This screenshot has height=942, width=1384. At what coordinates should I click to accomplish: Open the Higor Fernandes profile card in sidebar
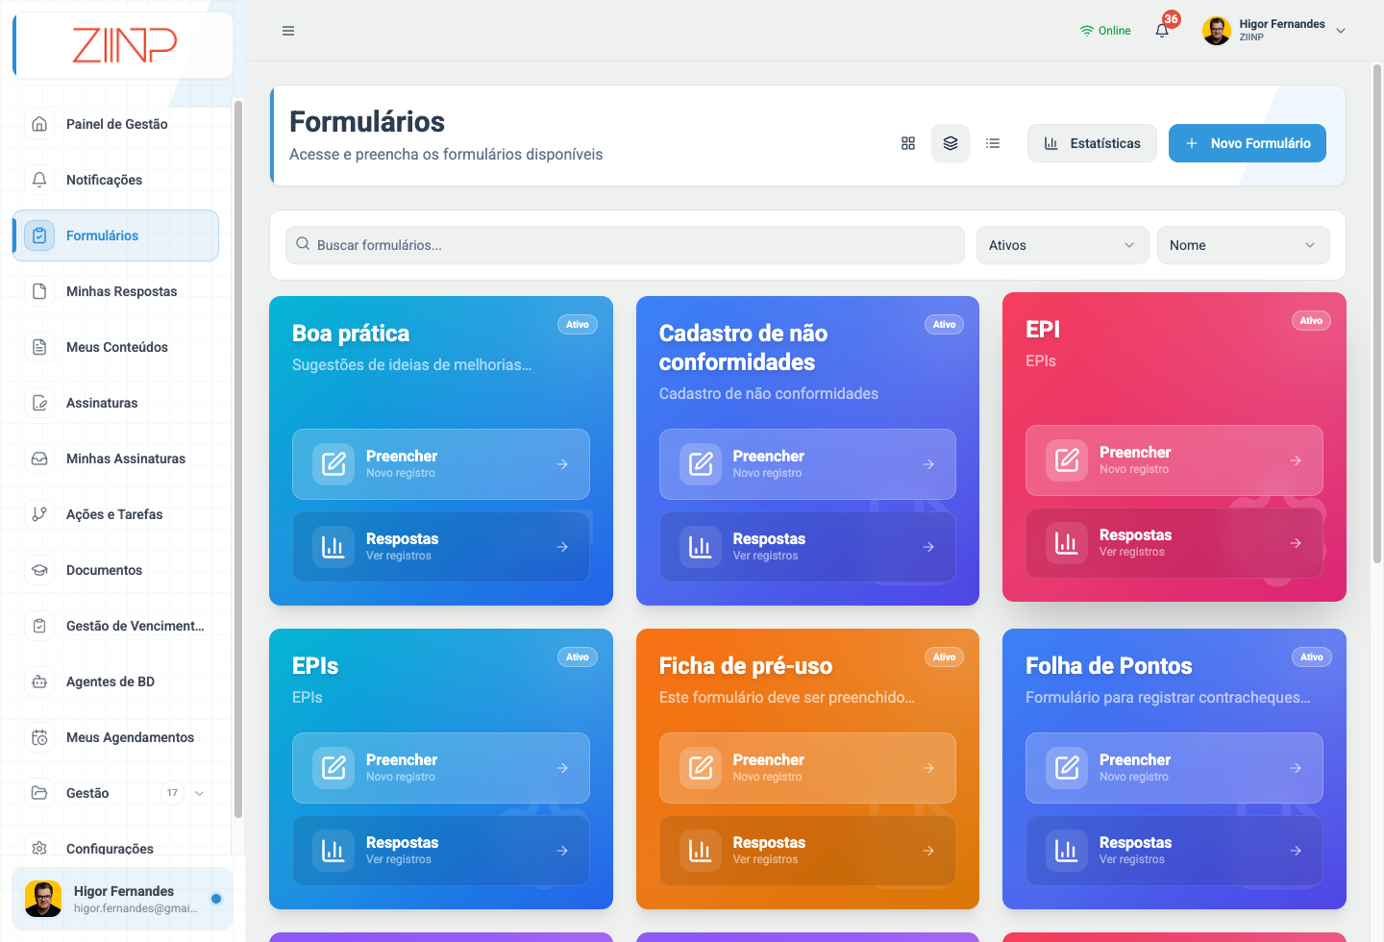122,899
